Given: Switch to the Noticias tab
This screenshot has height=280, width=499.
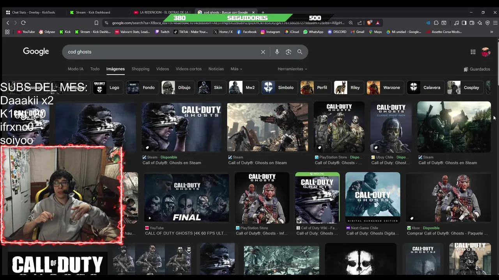Looking at the screenshot, I should [216, 69].
